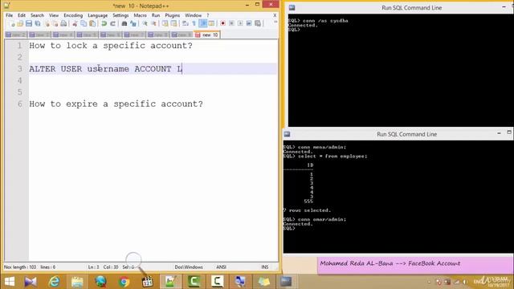Viewport: 514px width, 289px height.
Task: Open the ? help menu
Action: [207, 15]
